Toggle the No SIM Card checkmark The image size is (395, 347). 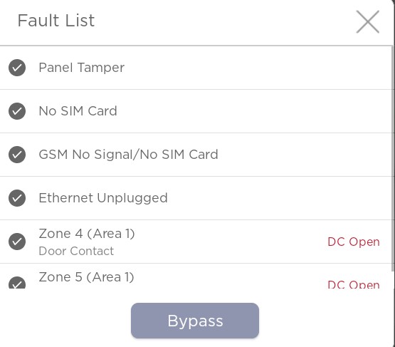pos(17,111)
